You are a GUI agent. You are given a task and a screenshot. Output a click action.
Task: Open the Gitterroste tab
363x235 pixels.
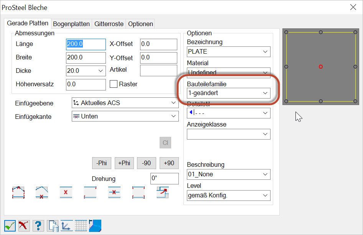tap(109, 24)
